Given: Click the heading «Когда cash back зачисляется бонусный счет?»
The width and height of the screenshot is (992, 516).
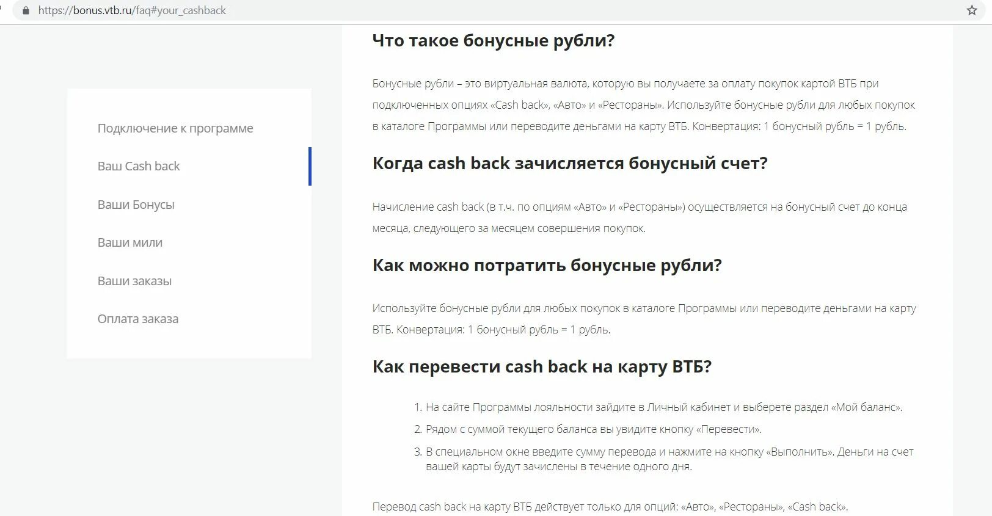Looking at the screenshot, I should point(570,164).
